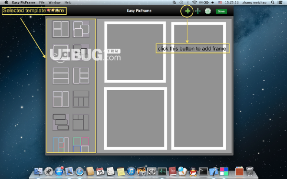The image size is (287, 179).
Task: Pick template with wide top and three columns below
Action: [x=81, y=99]
